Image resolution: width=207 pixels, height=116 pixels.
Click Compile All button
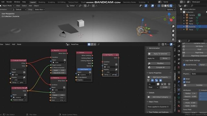(x=159, y=67)
